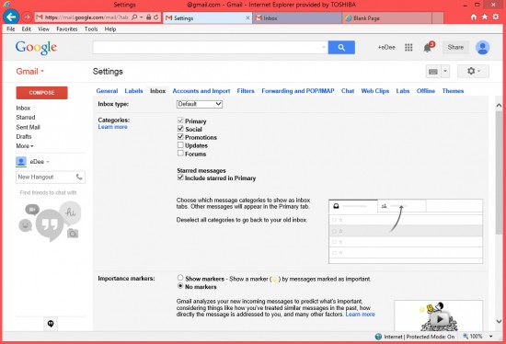This screenshot has width=506, height=344.
Task: Open the search options dropdown arrow
Action: [324, 48]
